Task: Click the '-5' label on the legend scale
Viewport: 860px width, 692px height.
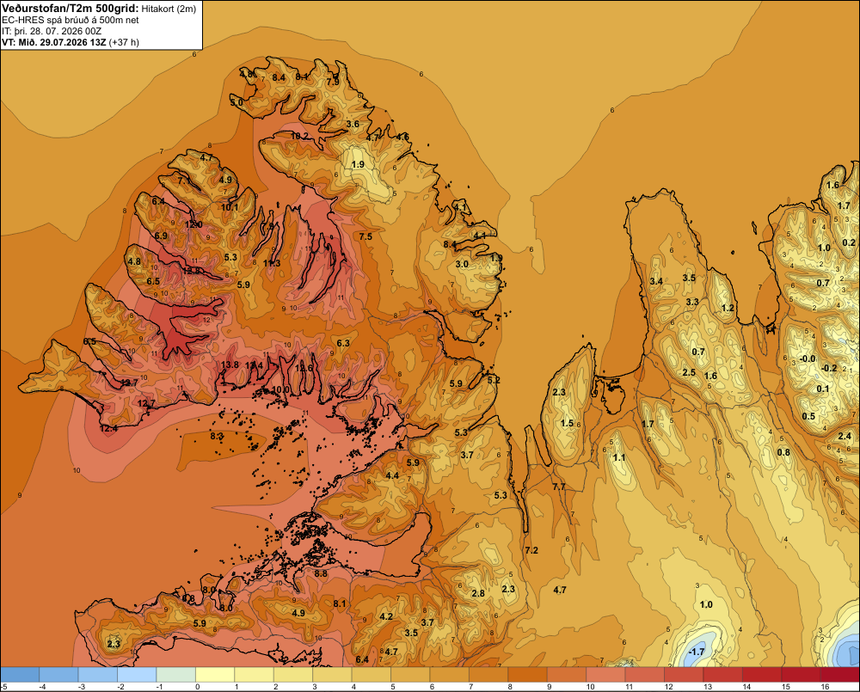Action: pyautogui.click(x=3, y=687)
